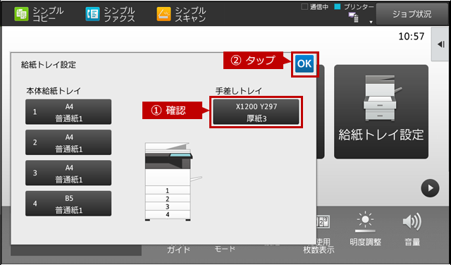Click the 給紙トレイ設定 dialog title
Viewport: 451px width, 265px height.
pyautogui.click(x=49, y=65)
